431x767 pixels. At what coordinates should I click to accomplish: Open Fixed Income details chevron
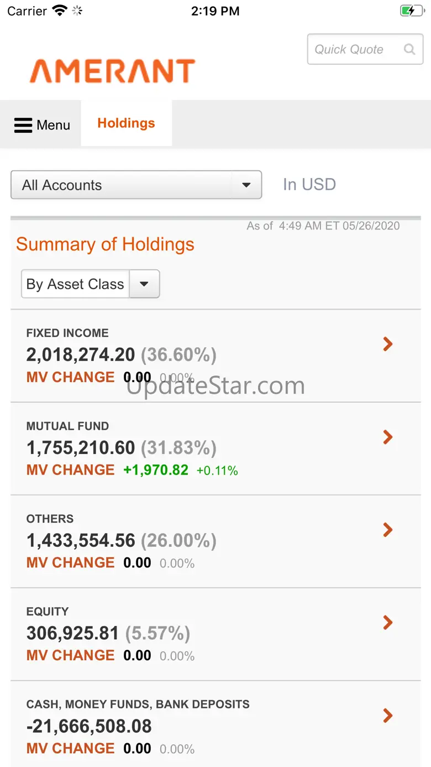[388, 345]
